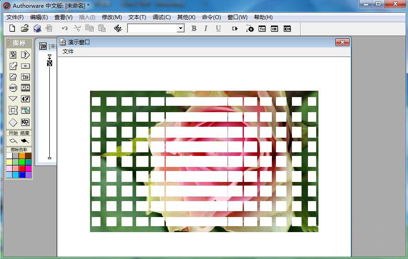
Task: Open 文件 menu in the presentation window
Action: (x=68, y=52)
